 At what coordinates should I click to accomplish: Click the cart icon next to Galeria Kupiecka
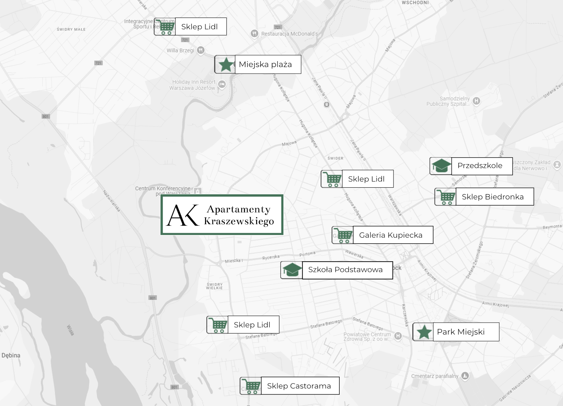tap(343, 235)
